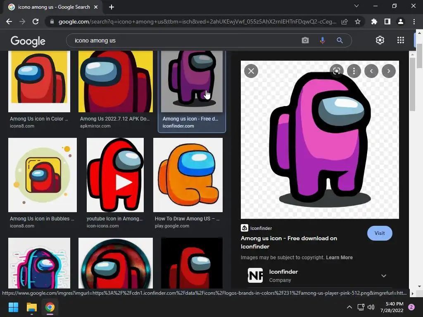Click 'Among Us 2022.7.12 APK Do...' caption

[x=115, y=118]
